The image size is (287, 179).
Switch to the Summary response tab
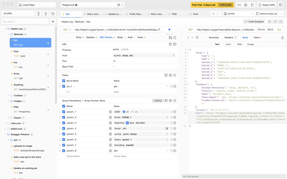point(214,38)
